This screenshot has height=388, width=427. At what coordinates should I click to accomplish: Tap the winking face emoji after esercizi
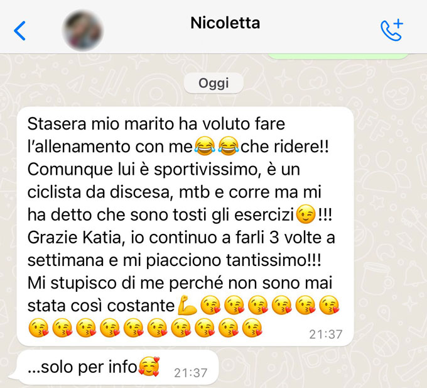(x=306, y=215)
